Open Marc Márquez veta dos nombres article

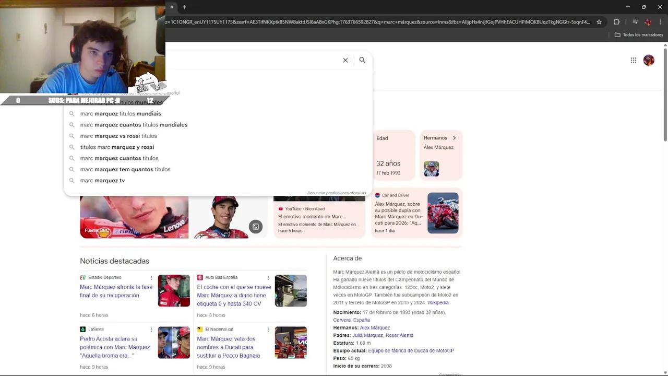[229, 347]
